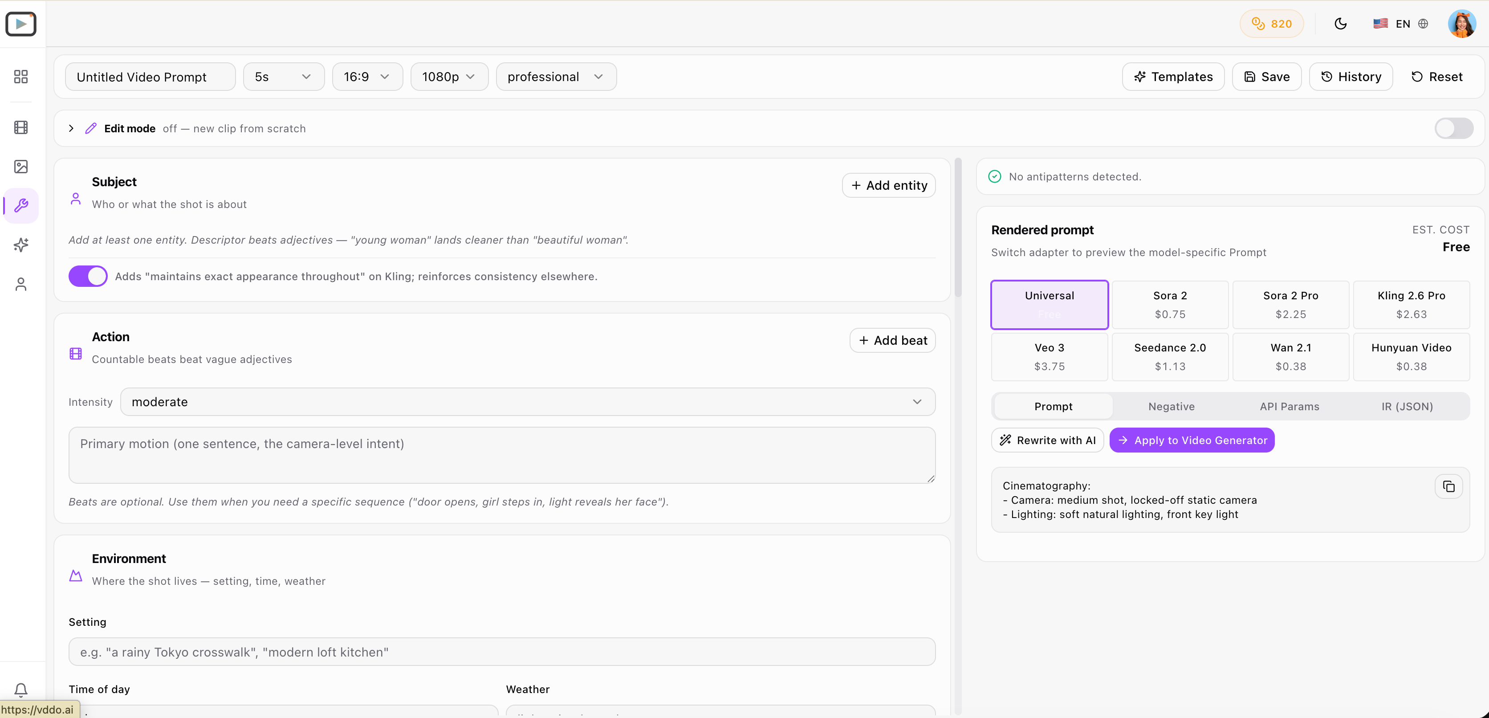Click the Primary motion text area
The height and width of the screenshot is (718, 1489).
point(502,455)
